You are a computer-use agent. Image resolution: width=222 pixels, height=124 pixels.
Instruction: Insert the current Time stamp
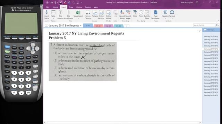point(141,14)
